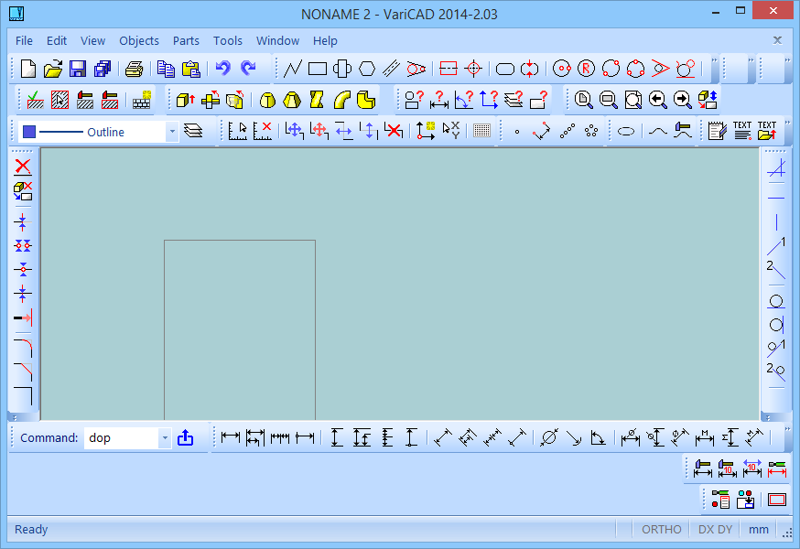Open the File menu
The height and width of the screenshot is (549, 800).
(24, 41)
